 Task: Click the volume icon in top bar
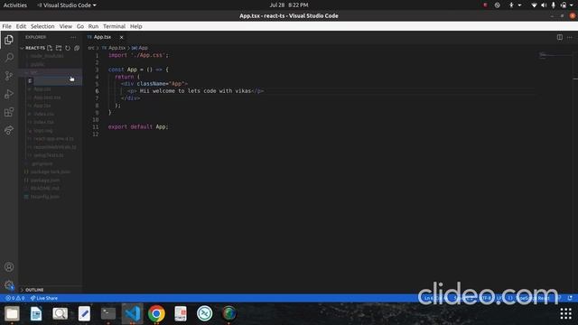click(544, 5)
